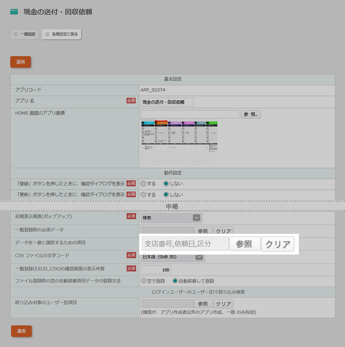Click the 各種設定に戻る button
Image resolution: width=345 pixels, height=347 pixels.
click(61, 34)
